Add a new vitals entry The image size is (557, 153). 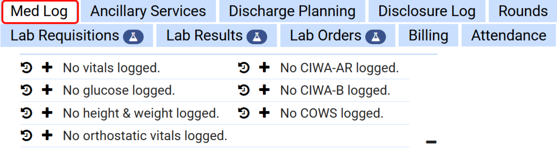click(x=47, y=67)
